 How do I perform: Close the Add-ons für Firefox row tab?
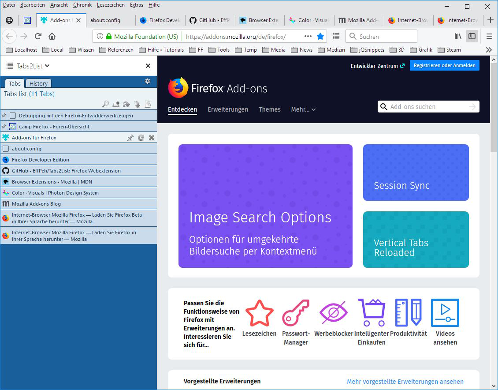152,138
